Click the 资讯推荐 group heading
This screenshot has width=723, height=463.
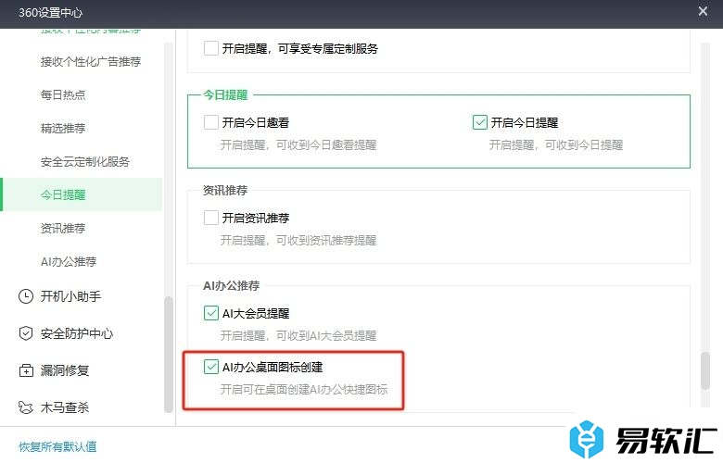point(225,190)
